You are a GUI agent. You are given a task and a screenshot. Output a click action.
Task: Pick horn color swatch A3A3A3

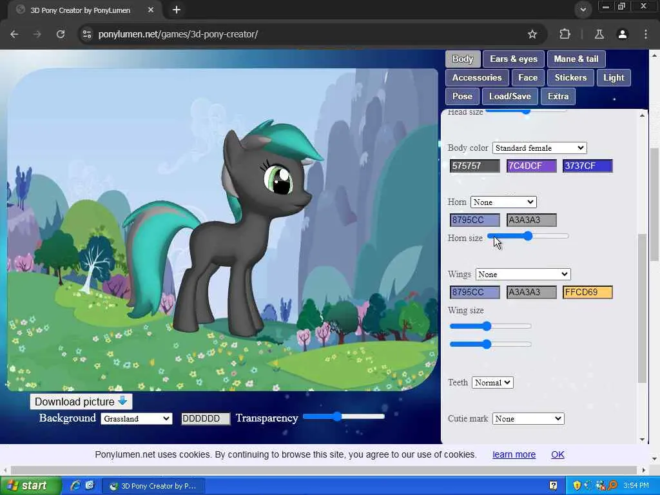(x=531, y=220)
